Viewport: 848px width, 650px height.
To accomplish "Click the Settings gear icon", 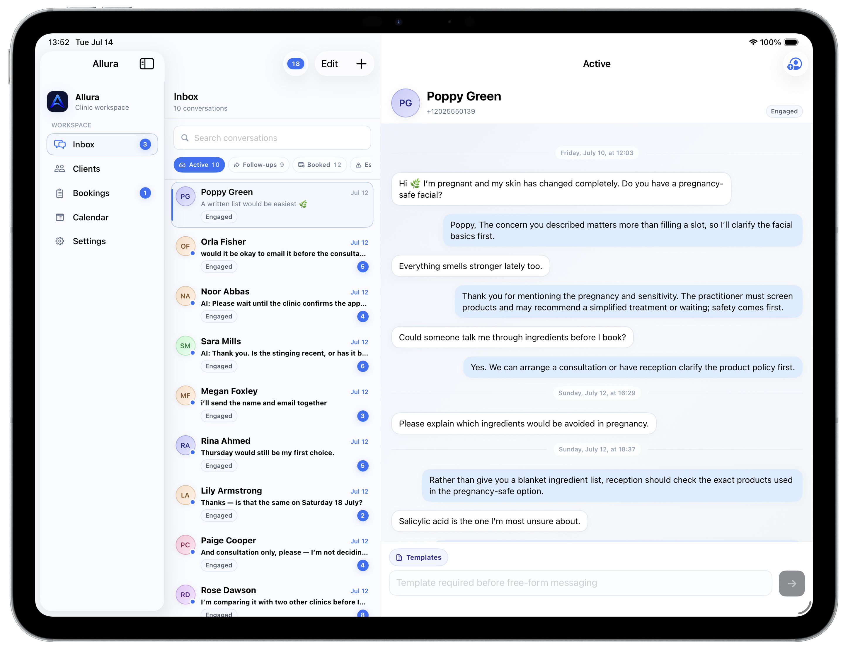I will [x=60, y=241].
